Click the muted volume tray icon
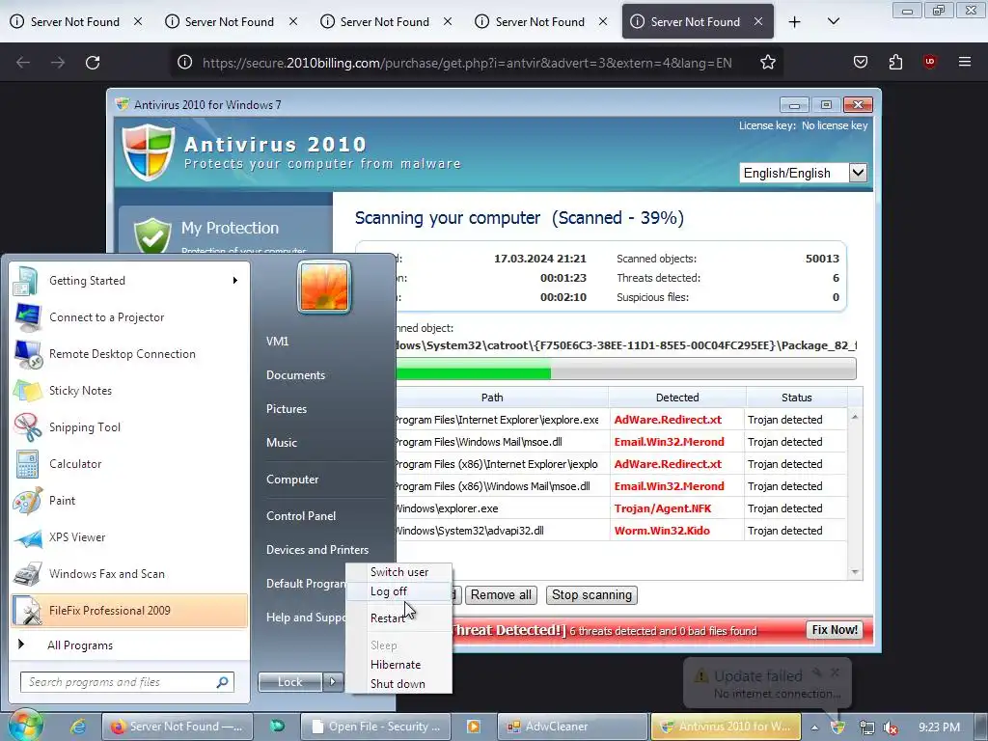988x741 pixels. [x=891, y=727]
